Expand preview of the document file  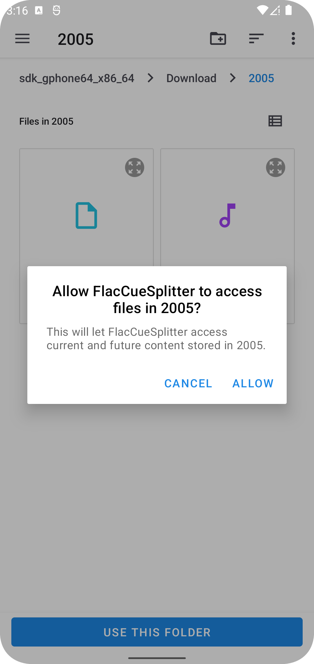(x=135, y=167)
